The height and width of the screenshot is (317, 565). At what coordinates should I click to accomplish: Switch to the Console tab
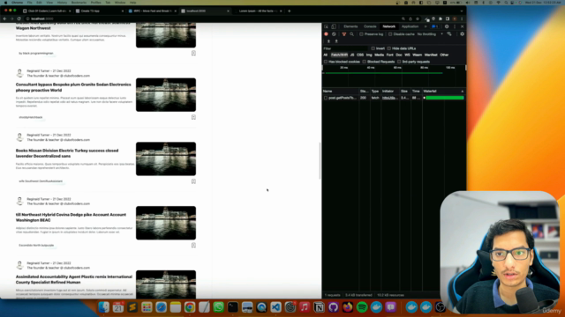point(370,26)
